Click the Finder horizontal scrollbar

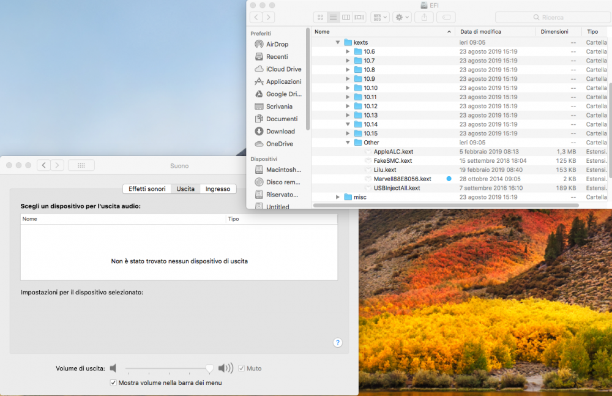coord(446,205)
